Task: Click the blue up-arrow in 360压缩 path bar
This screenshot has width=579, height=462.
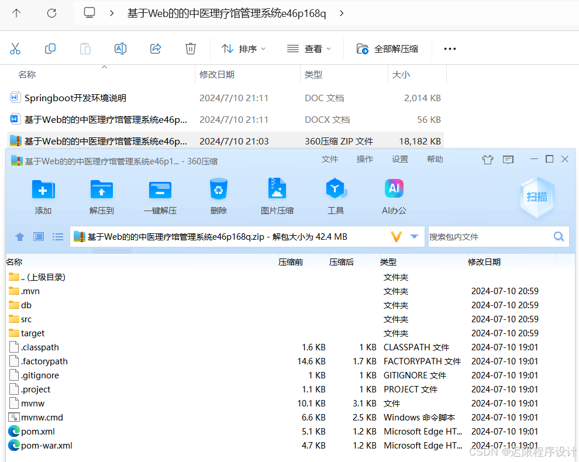Action: point(20,237)
